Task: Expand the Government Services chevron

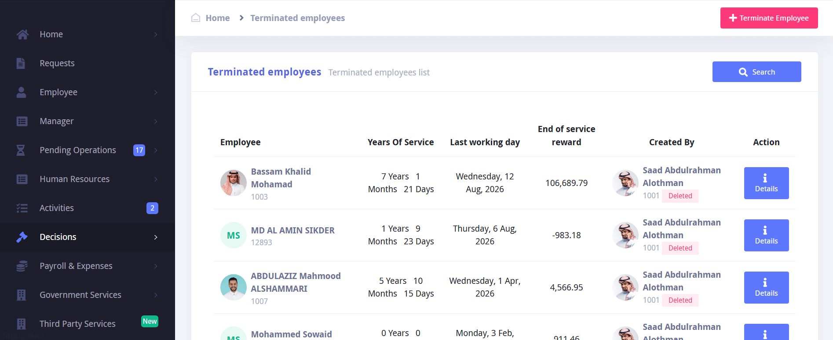Action: point(156,295)
